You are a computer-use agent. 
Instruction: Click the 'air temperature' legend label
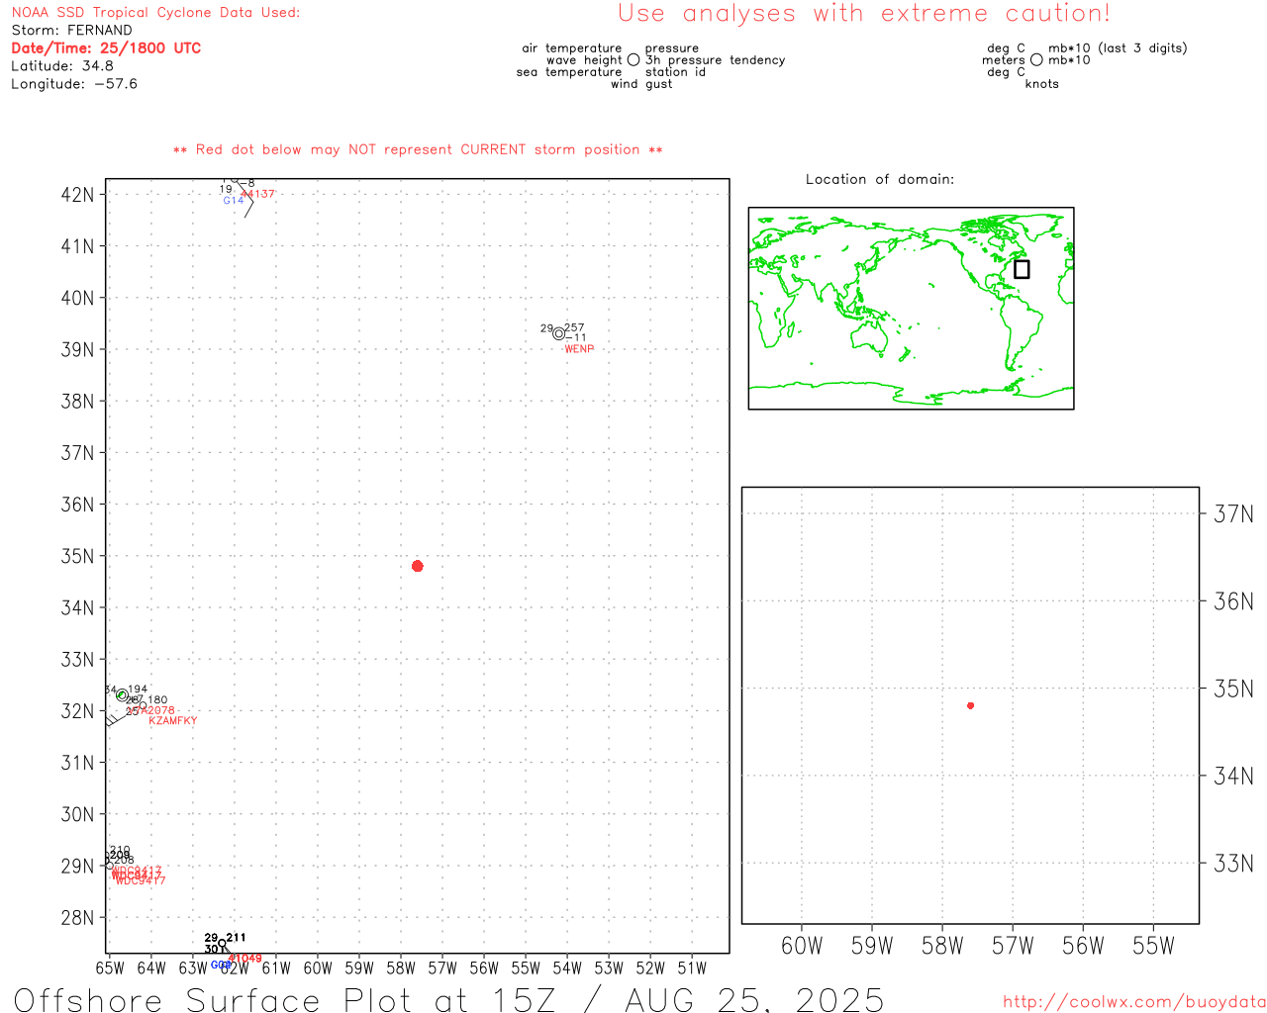pyautogui.click(x=572, y=48)
